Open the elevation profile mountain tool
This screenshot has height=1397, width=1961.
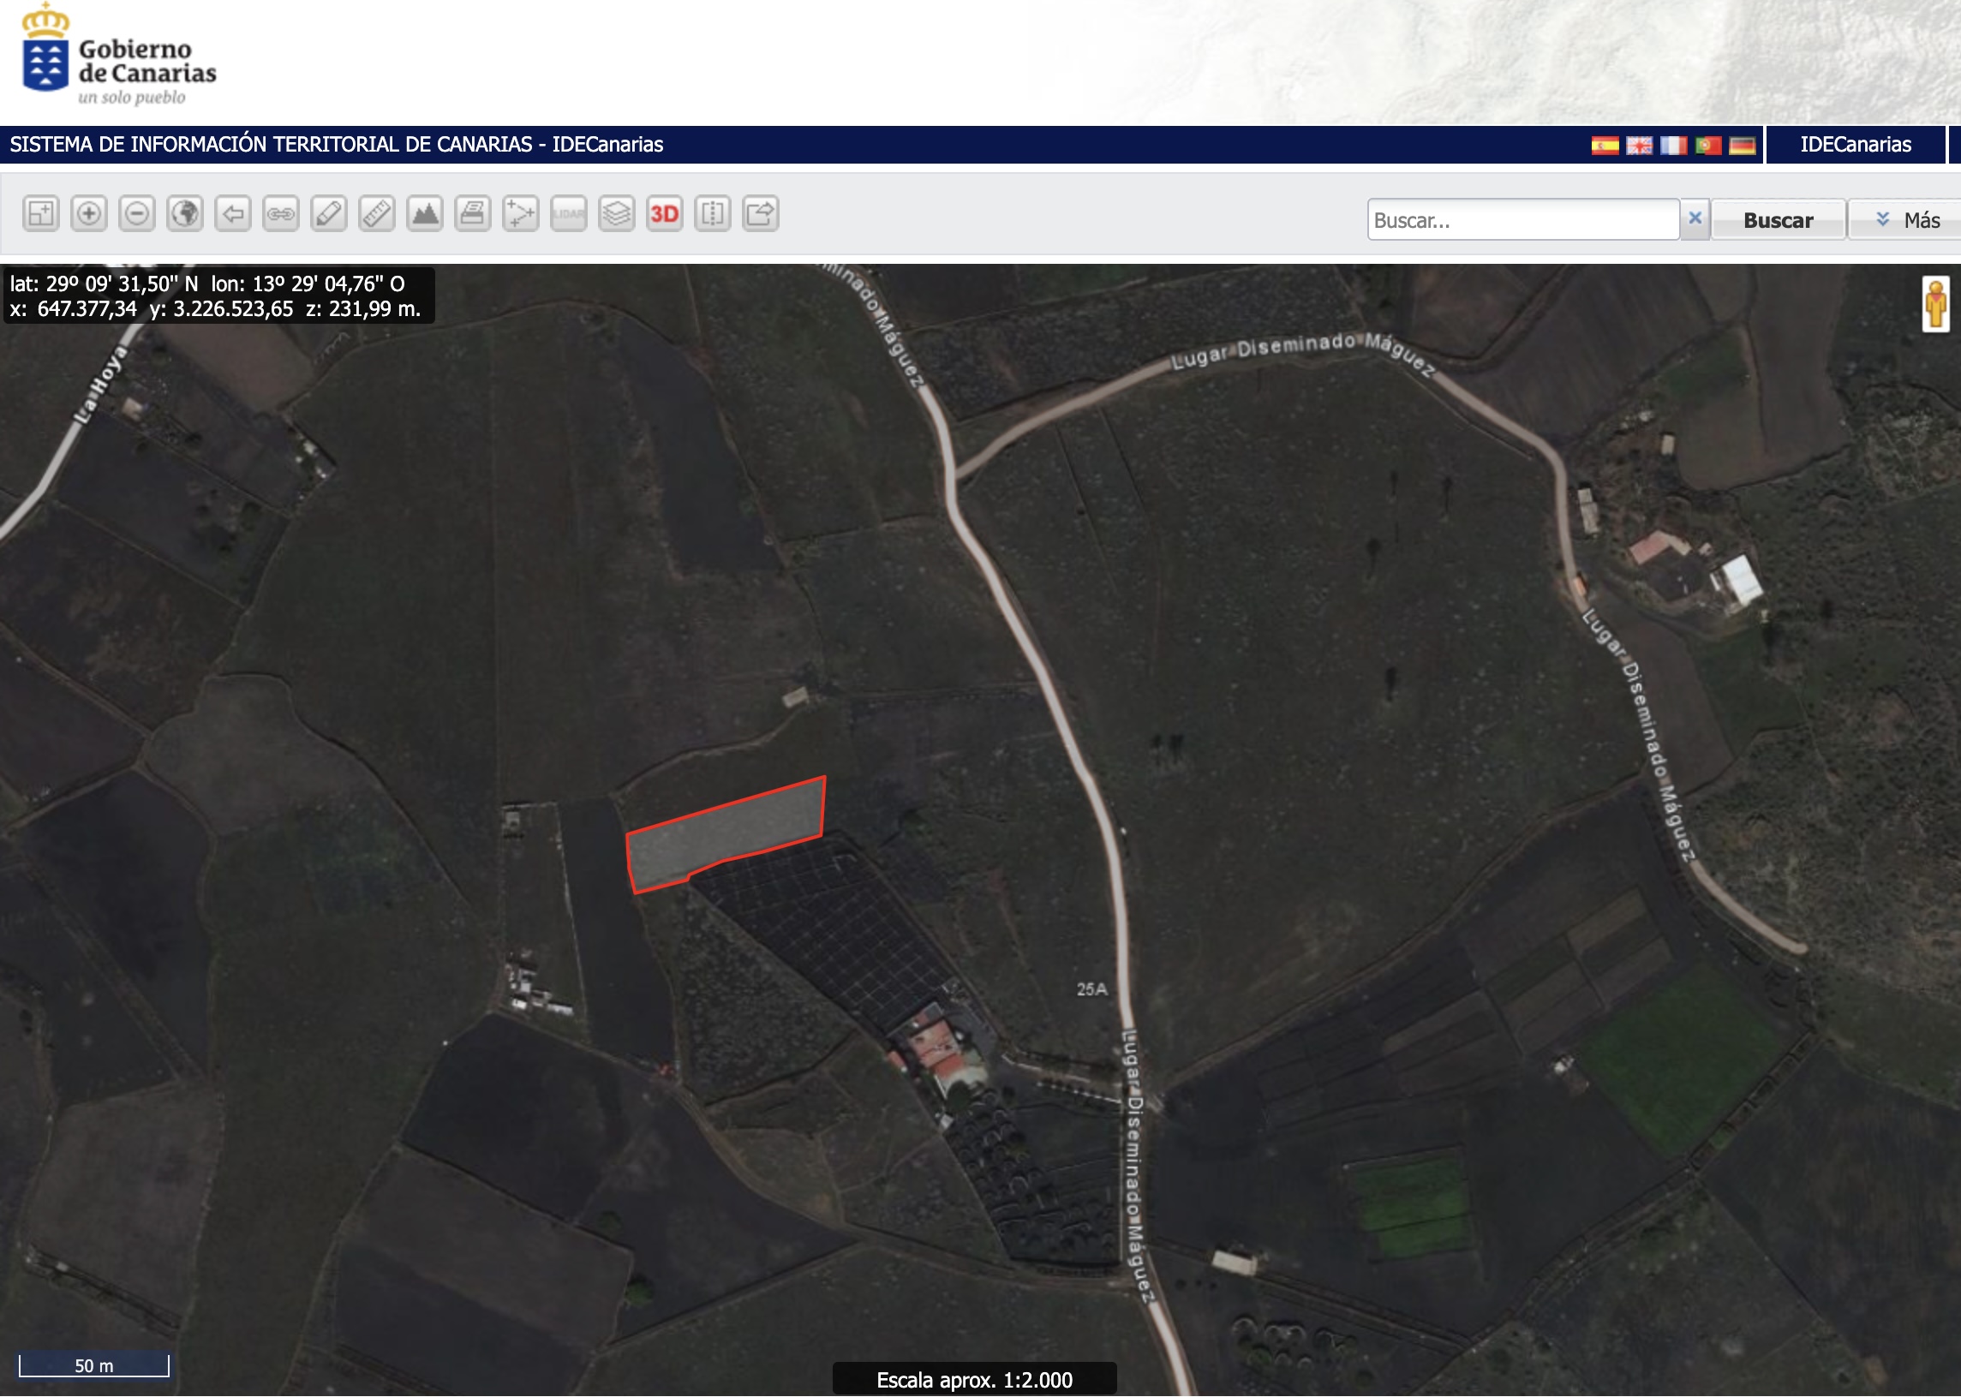coord(425,213)
